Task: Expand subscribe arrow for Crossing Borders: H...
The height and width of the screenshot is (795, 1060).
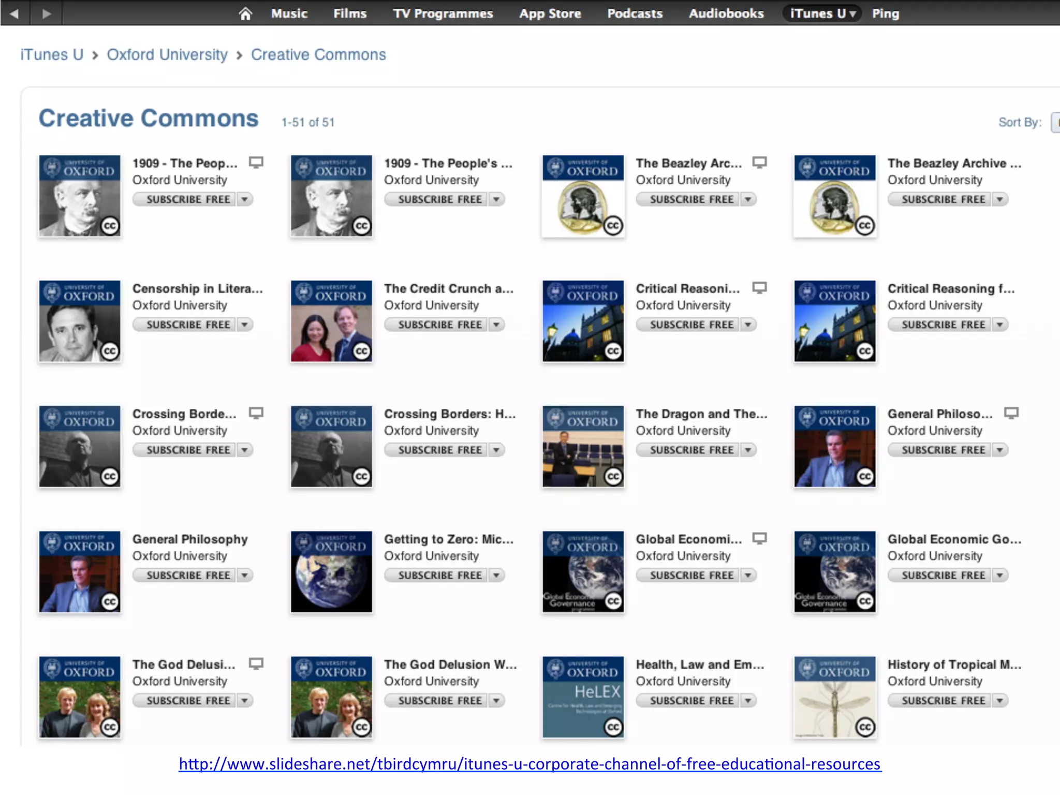Action: tap(496, 450)
